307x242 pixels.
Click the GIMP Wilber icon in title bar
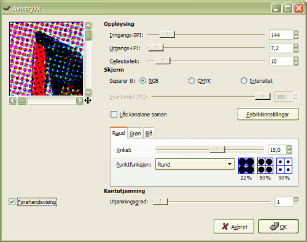(7, 8)
